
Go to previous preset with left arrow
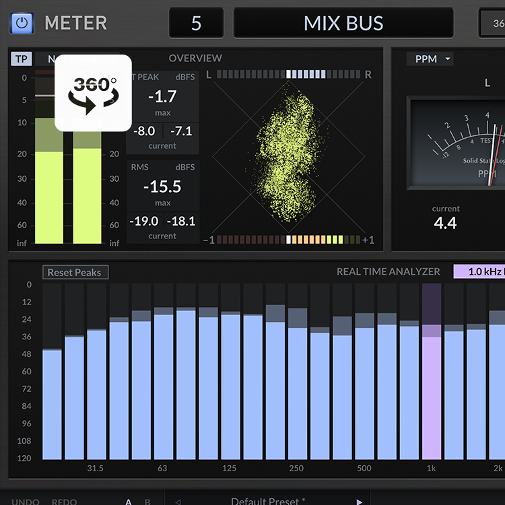(178, 502)
